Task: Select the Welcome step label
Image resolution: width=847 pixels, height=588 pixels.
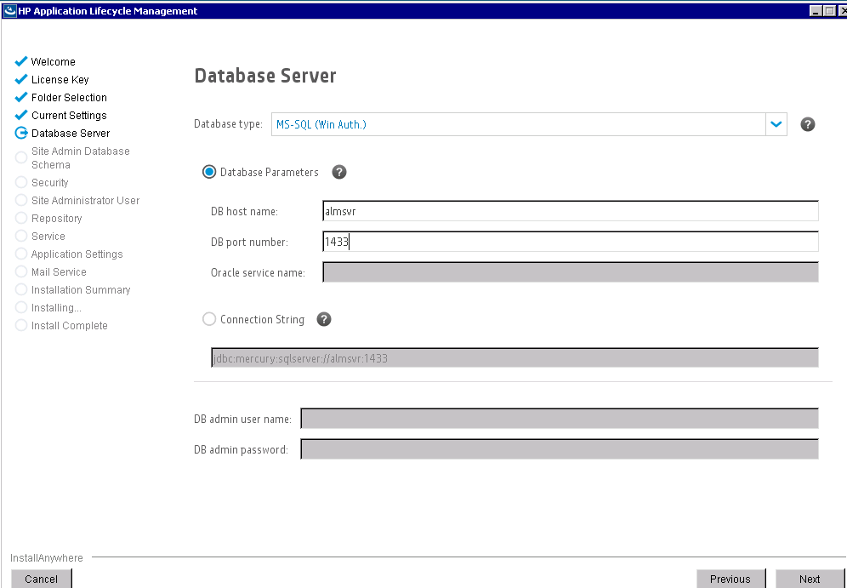Action: point(53,61)
